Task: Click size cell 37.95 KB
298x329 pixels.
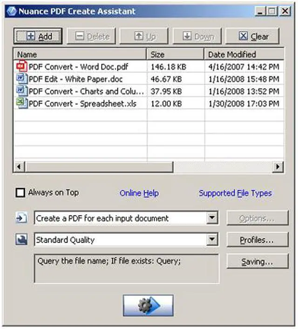Action: [166, 91]
